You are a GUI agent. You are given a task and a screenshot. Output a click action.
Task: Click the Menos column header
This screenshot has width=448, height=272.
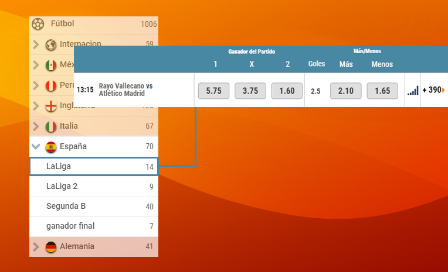[x=382, y=64]
